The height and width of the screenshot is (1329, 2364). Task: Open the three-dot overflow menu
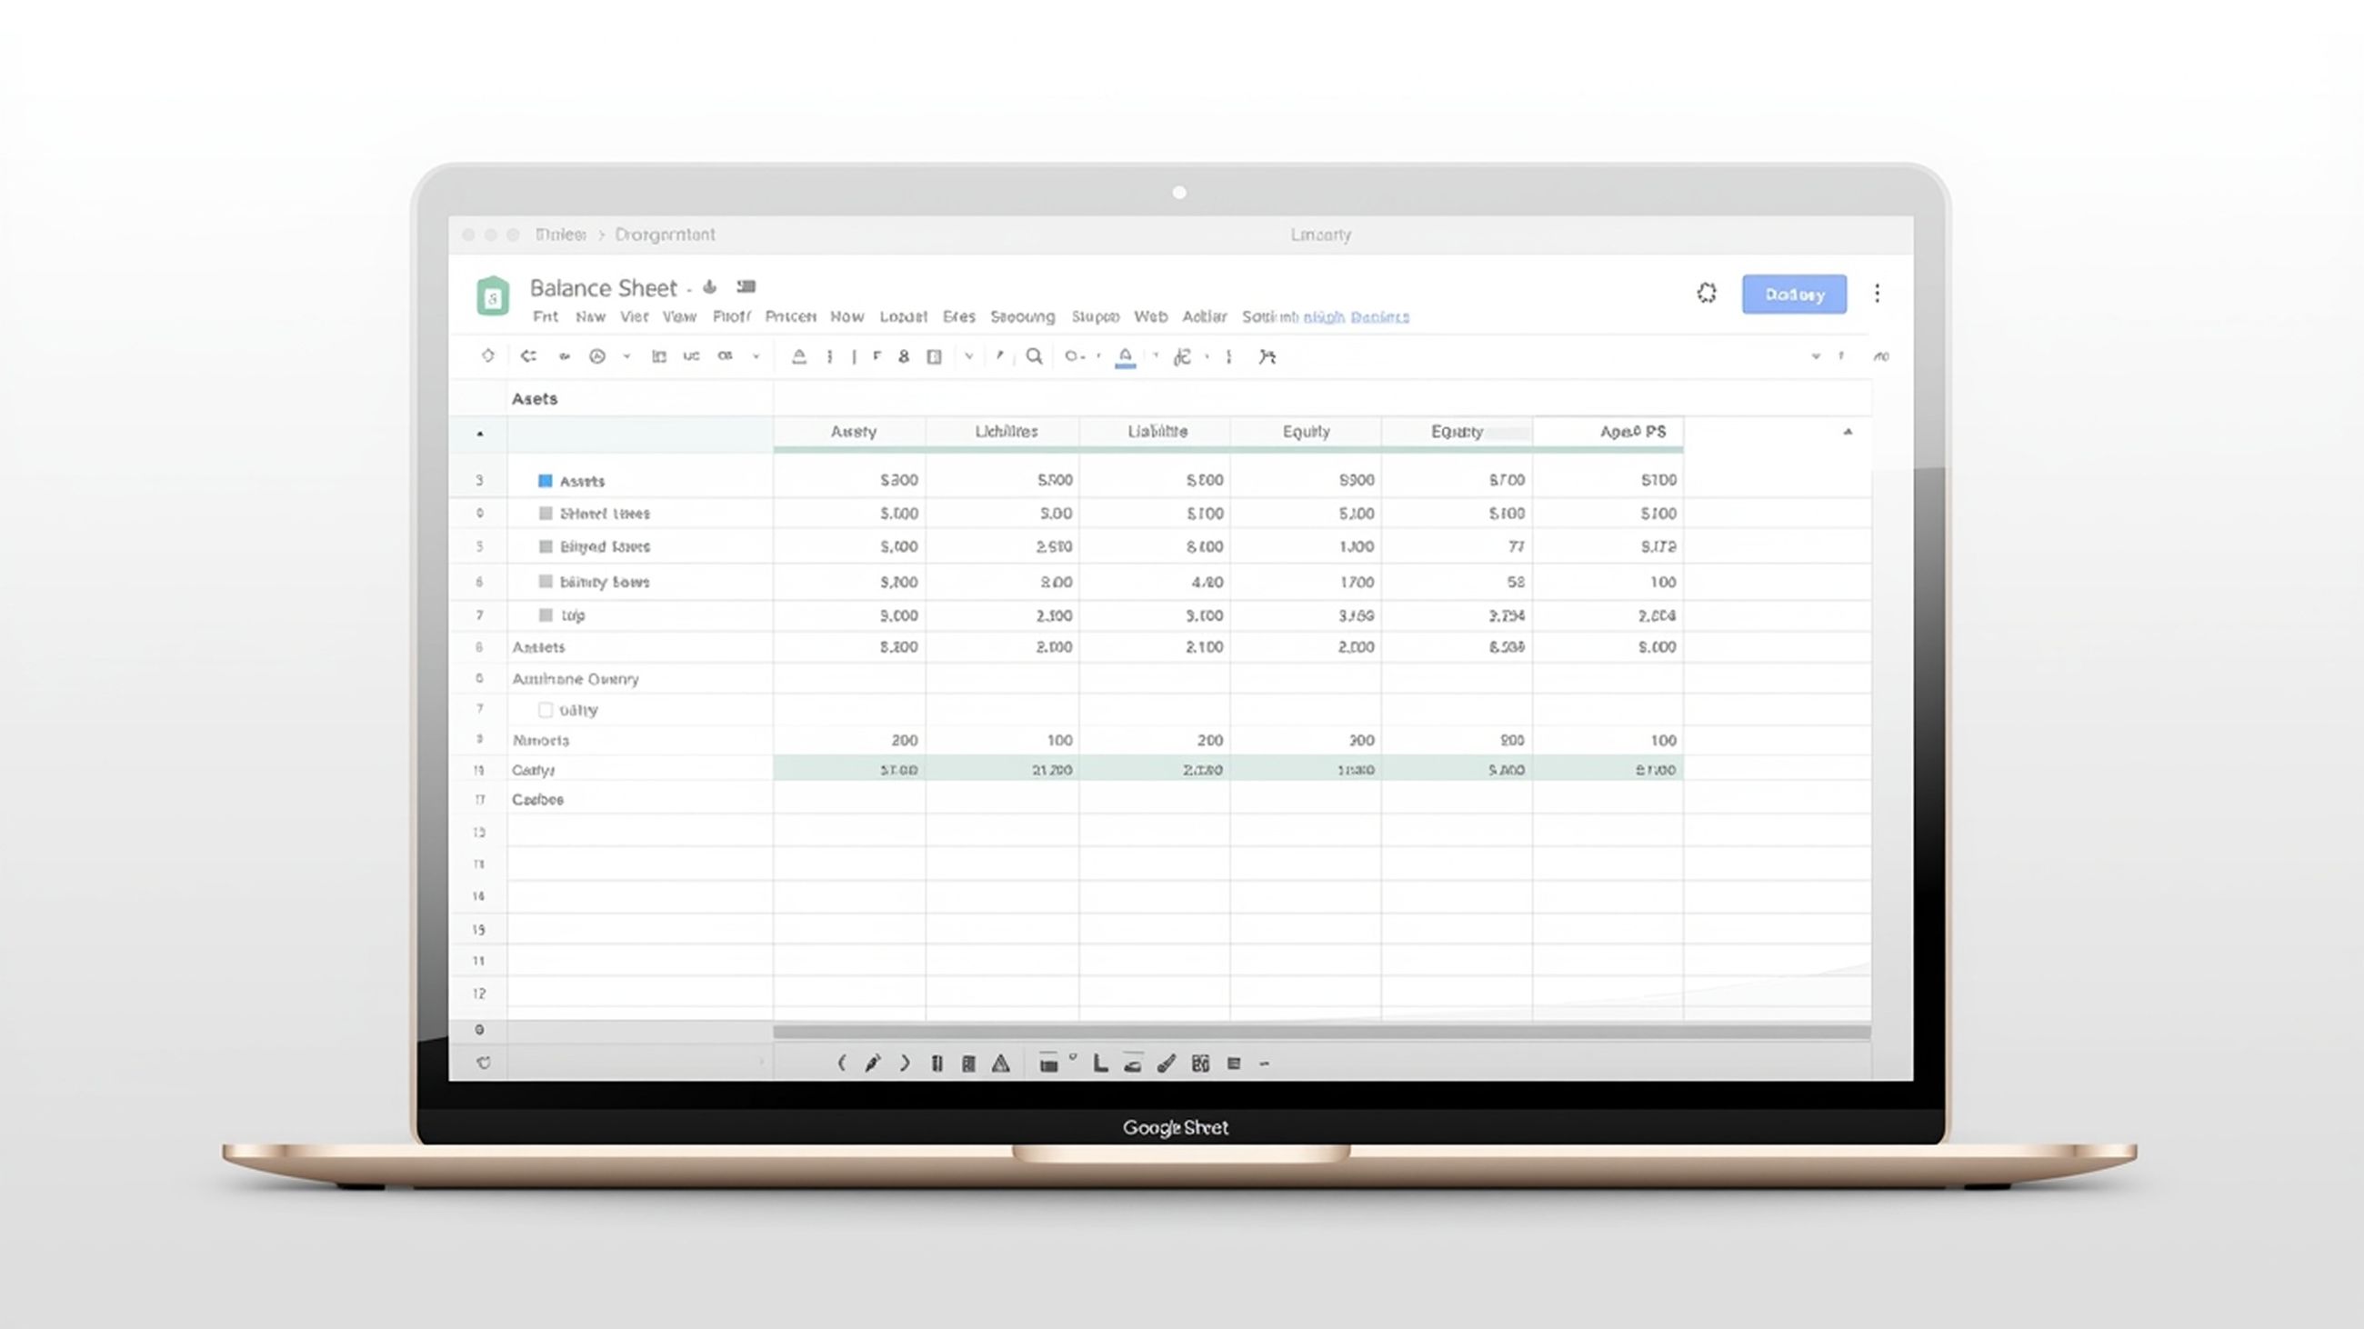[x=1878, y=294]
